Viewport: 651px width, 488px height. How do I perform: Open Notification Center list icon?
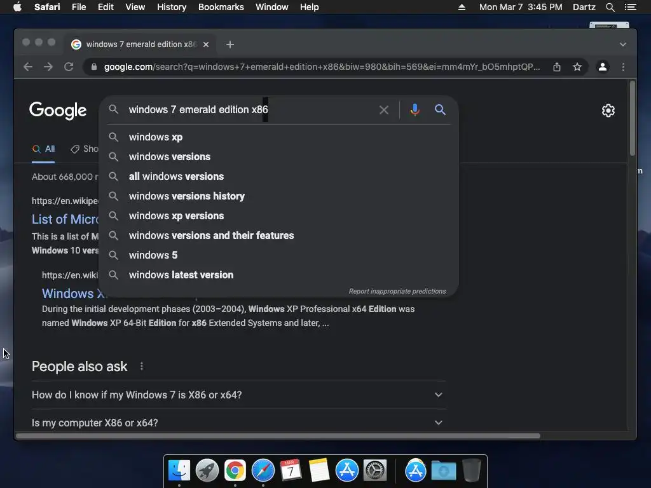(630, 7)
